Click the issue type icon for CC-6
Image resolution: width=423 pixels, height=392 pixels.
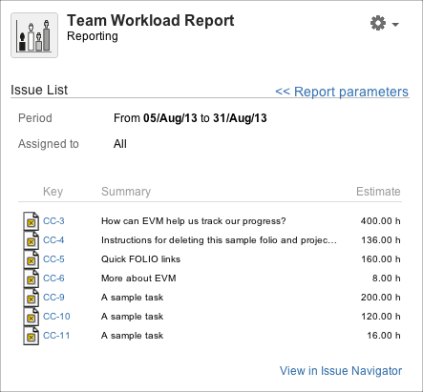click(32, 279)
